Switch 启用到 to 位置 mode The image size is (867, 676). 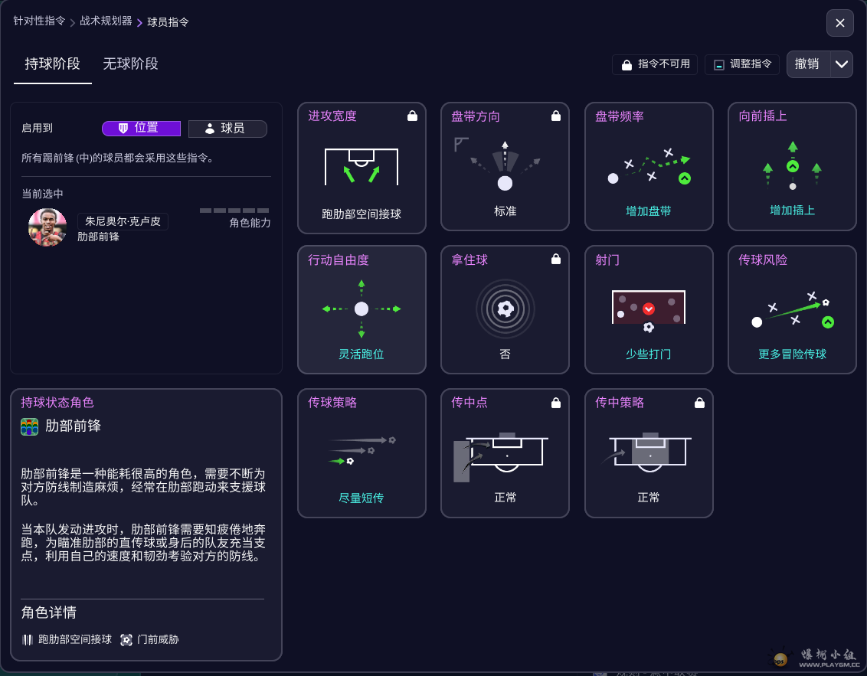(x=141, y=129)
